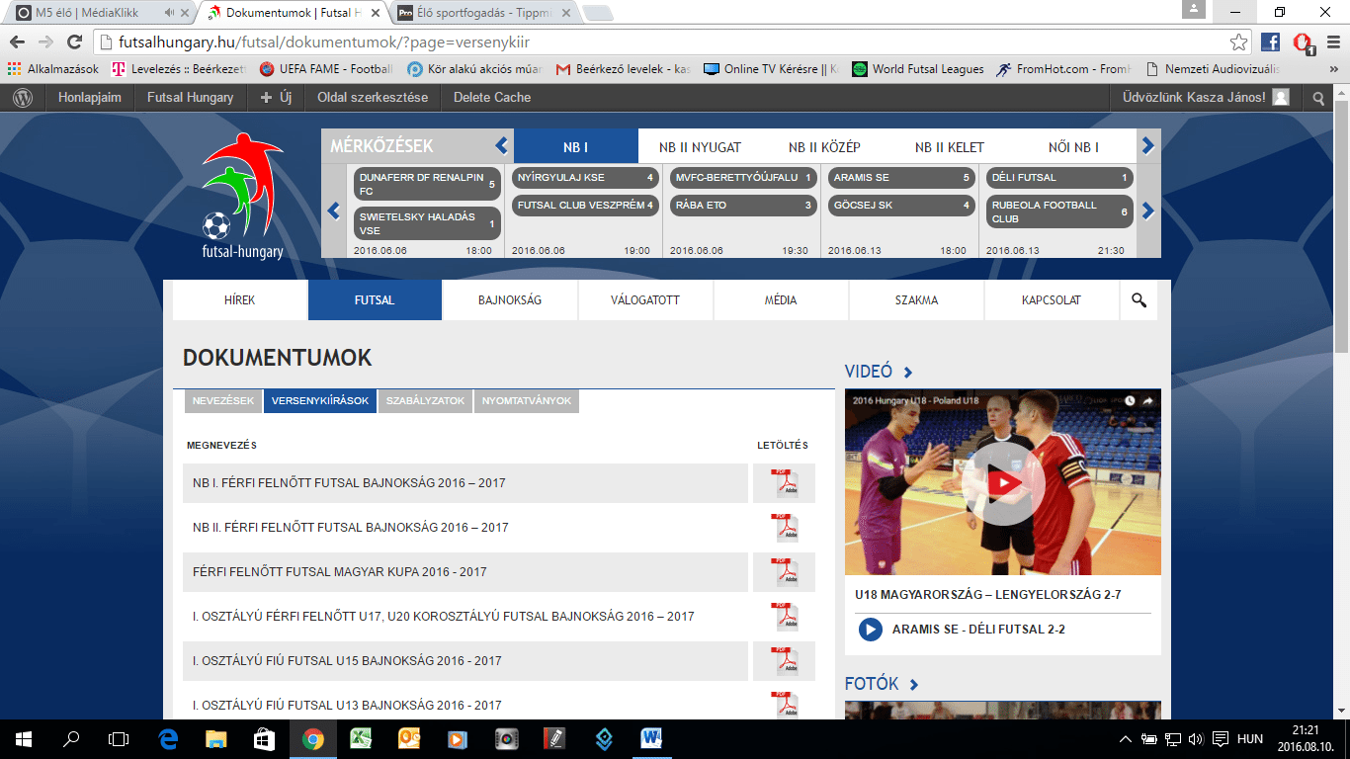
Task: Open the futsal-hungary logo home link
Action: (x=242, y=196)
